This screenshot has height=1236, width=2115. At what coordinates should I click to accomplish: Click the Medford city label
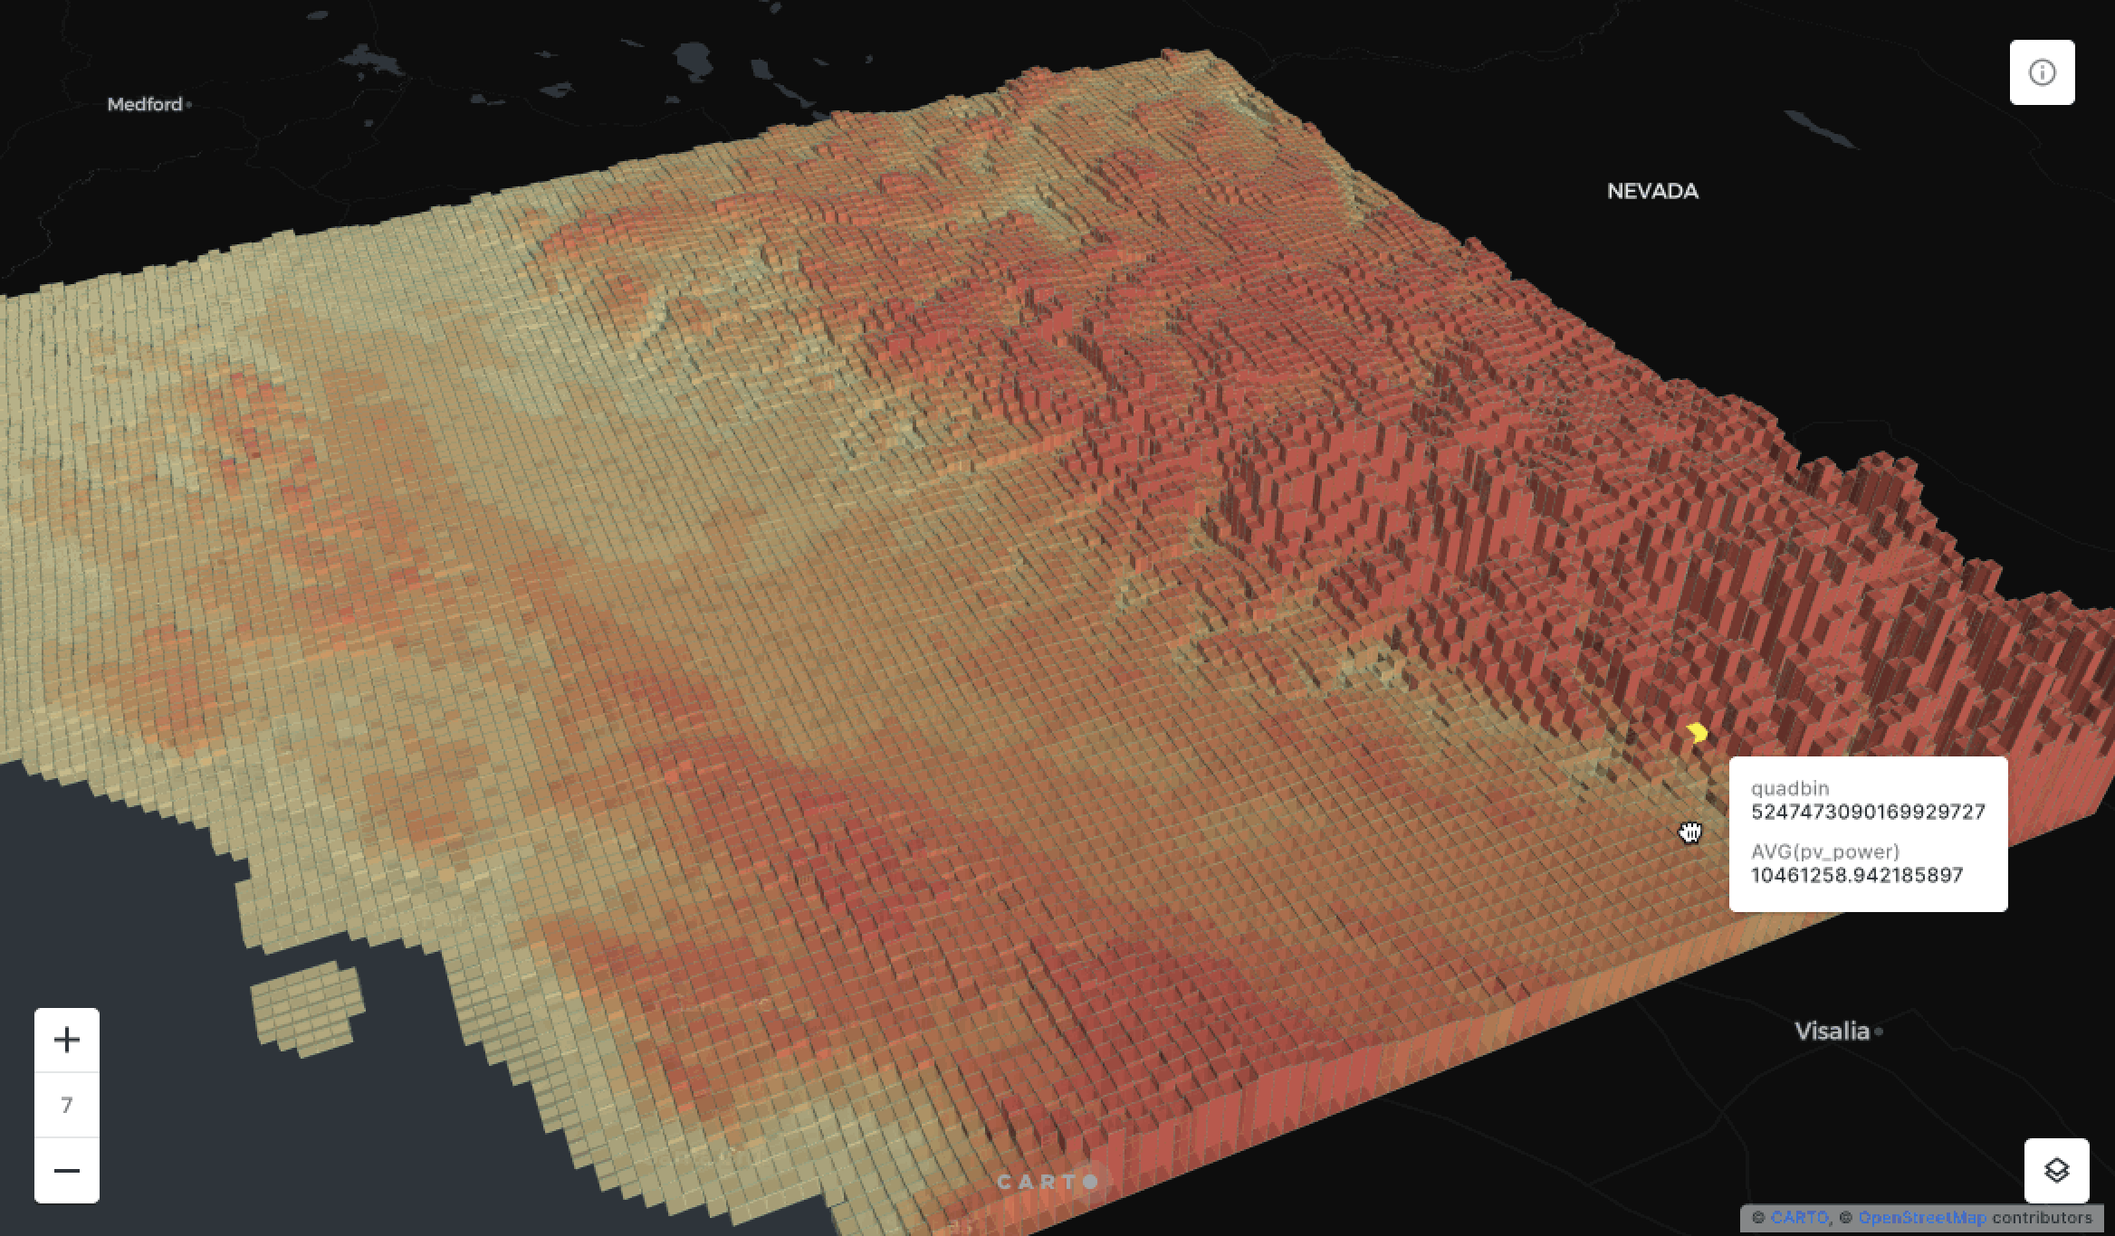144,104
